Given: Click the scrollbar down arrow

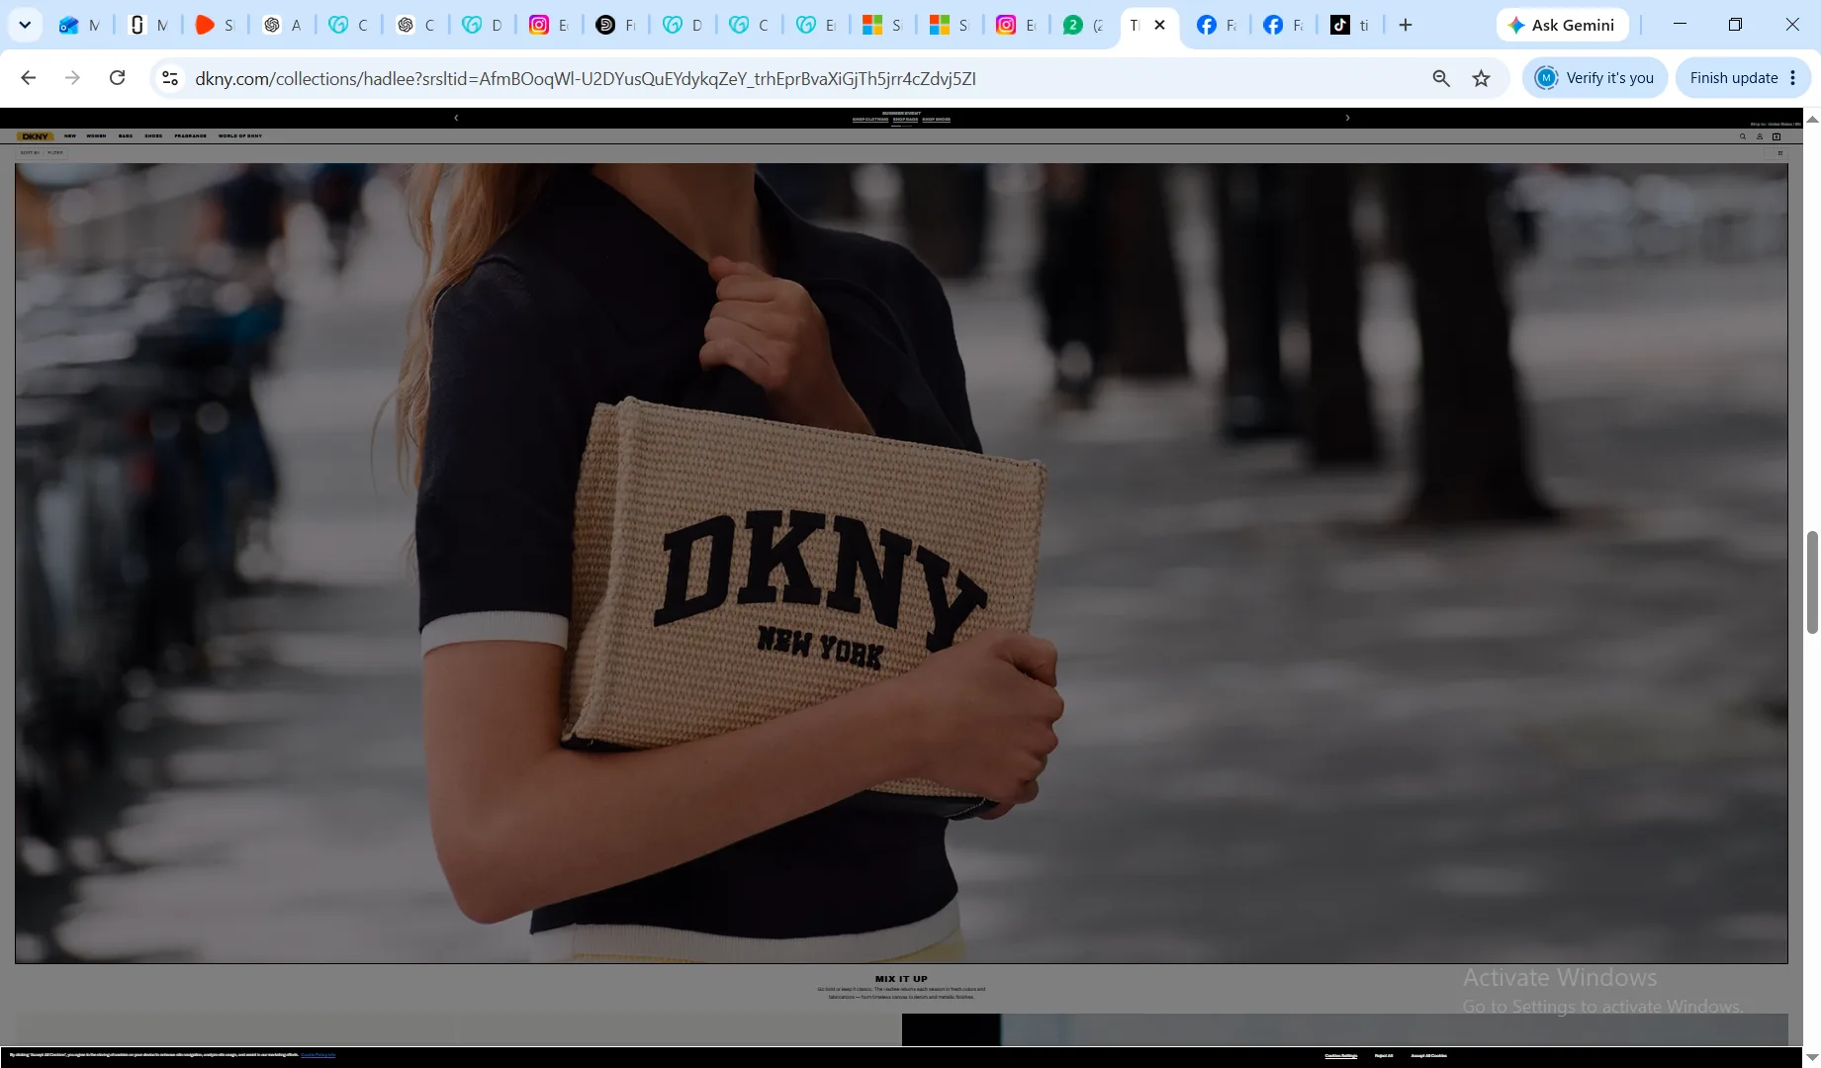Looking at the screenshot, I should pos(1812,1057).
